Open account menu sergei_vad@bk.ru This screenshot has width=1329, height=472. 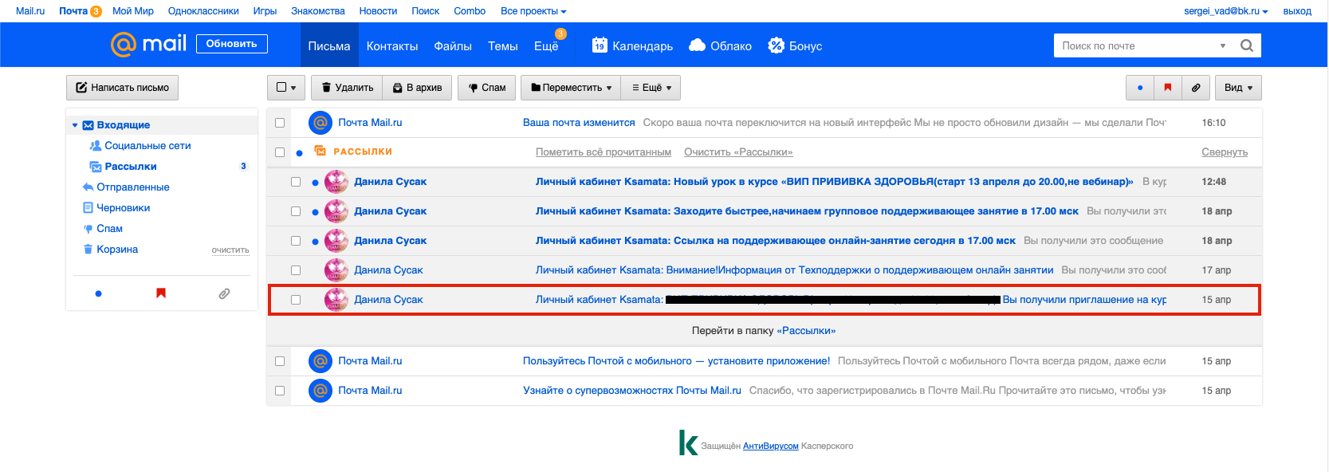[x=1225, y=11]
